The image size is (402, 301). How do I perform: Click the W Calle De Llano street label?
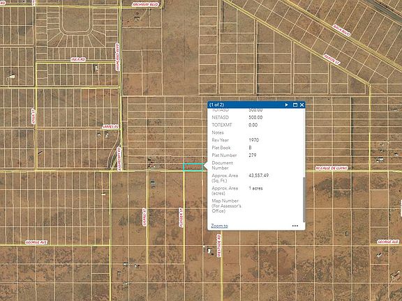point(332,168)
